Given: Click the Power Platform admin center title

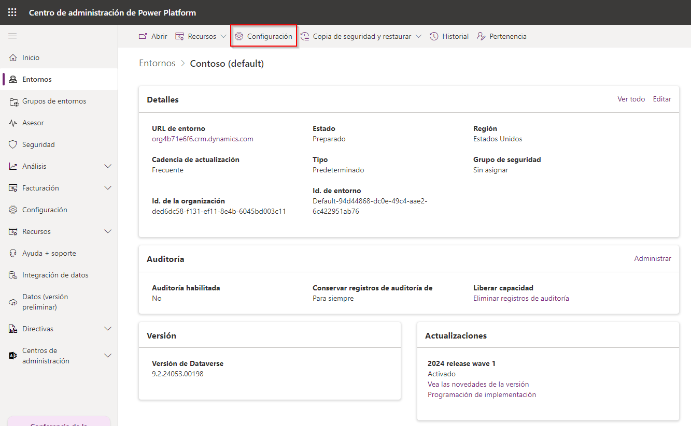Looking at the screenshot, I should click(112, 12).
